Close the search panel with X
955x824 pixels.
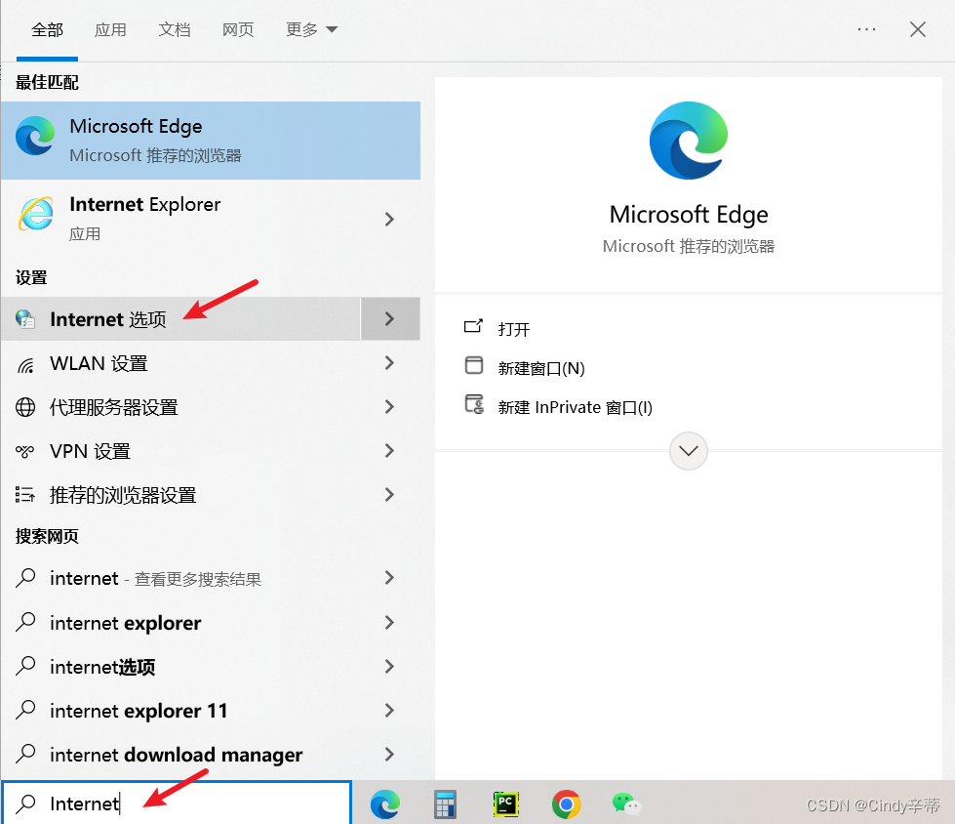(918, 29)
